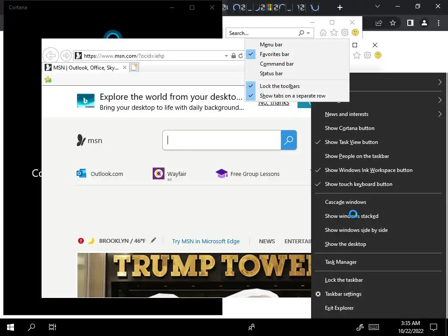Open the Tools gear below the front window's close button
The height and width of the screenshot is (336, 448).
[367, 55]
